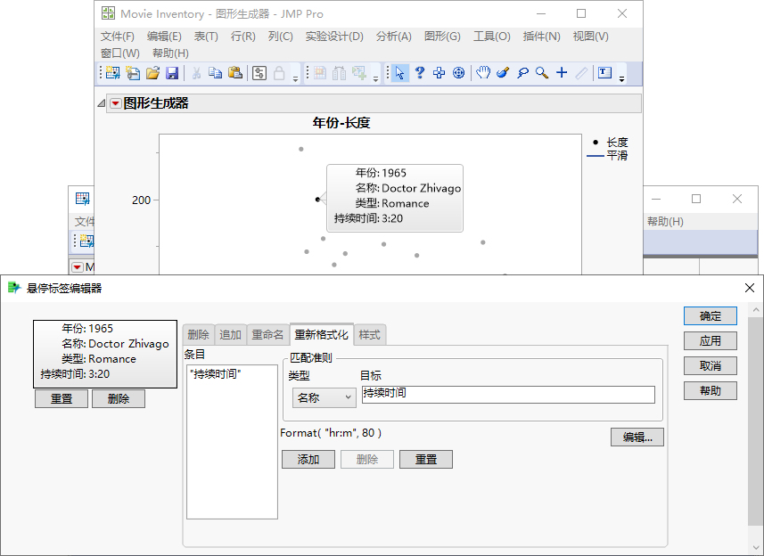The width and height of the screenshot is (764, 556).
Task: Click 重置 below the Format expression
Action: click(426, 459)
